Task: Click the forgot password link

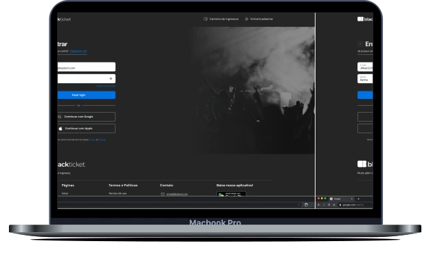Action: 106,86
